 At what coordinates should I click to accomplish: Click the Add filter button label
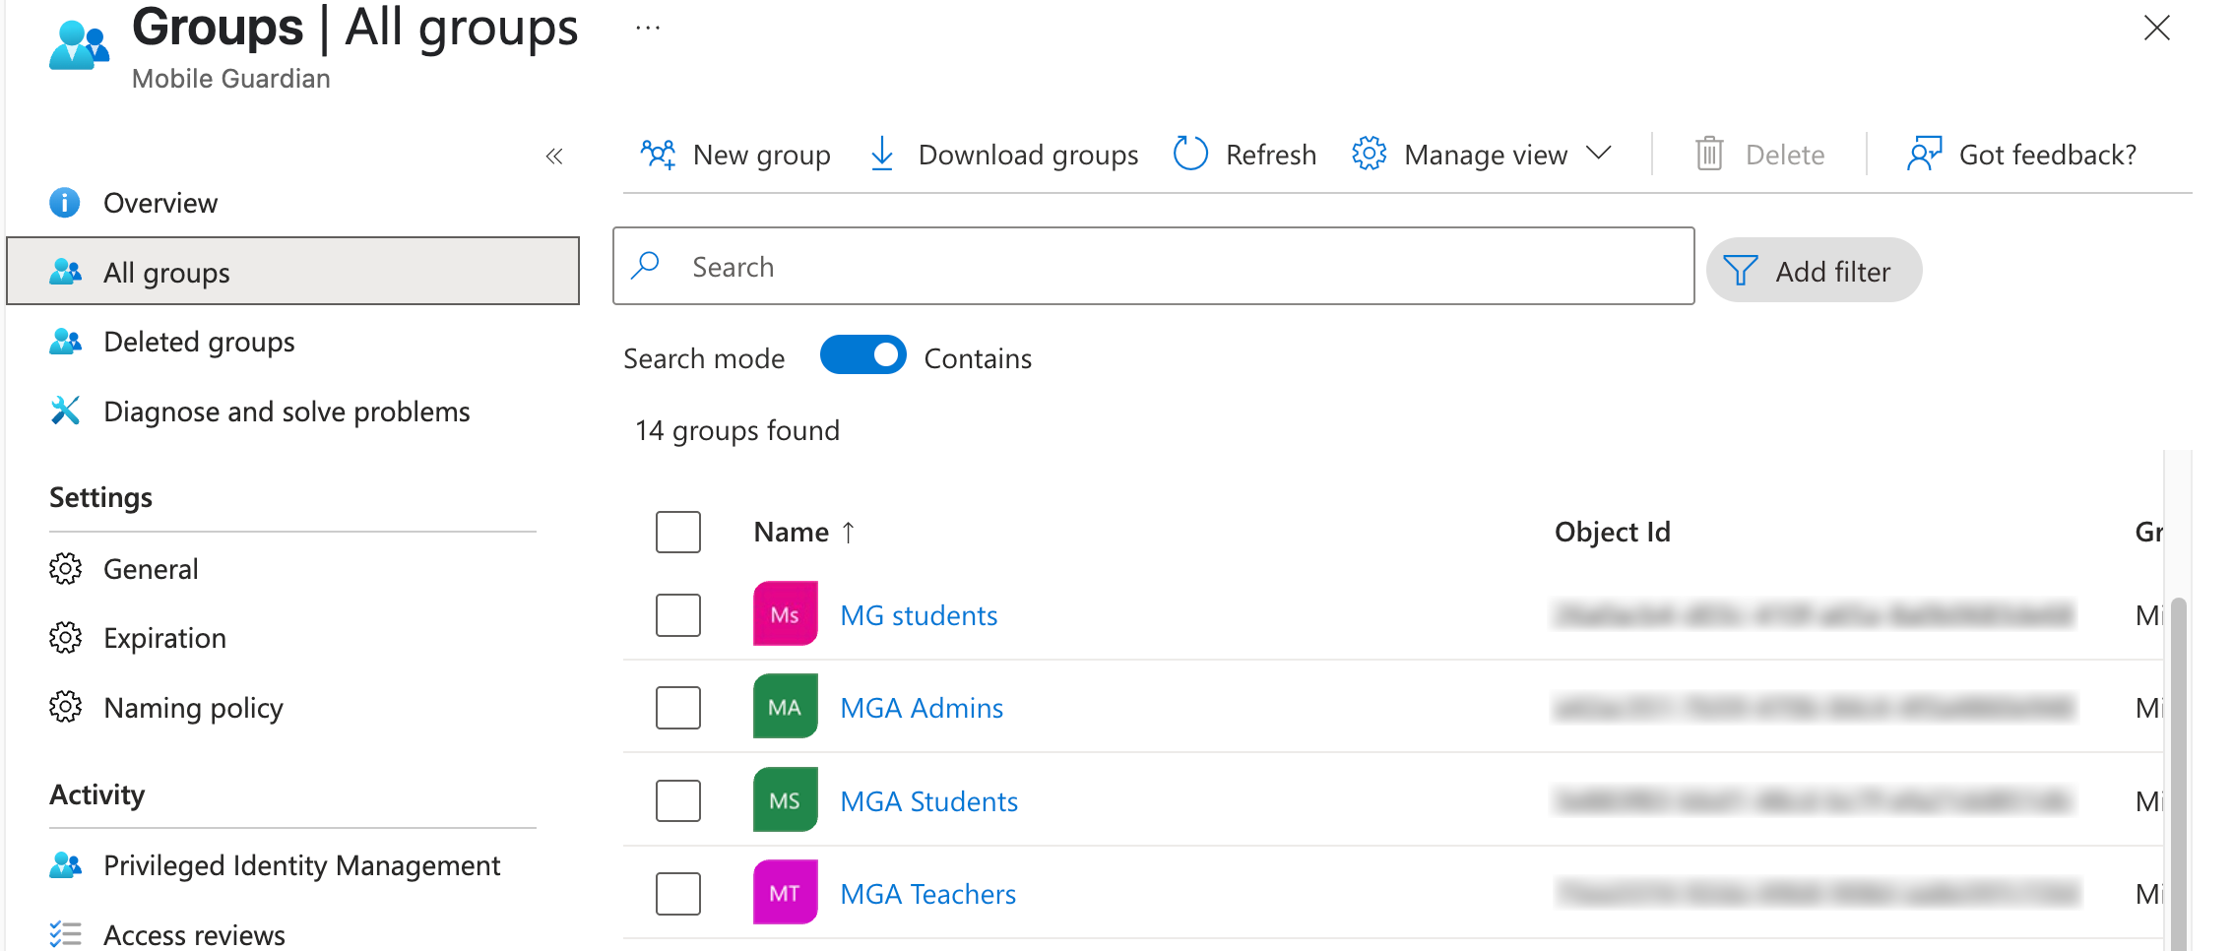[1832, 271]
